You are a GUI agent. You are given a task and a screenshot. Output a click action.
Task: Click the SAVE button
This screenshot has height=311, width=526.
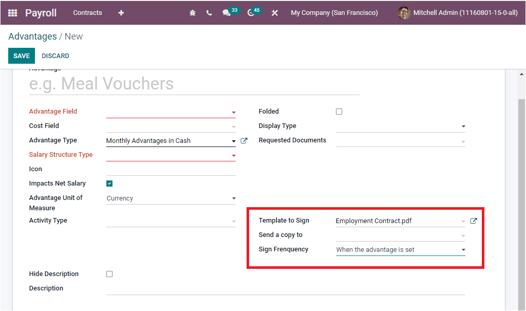coord(21,56)
